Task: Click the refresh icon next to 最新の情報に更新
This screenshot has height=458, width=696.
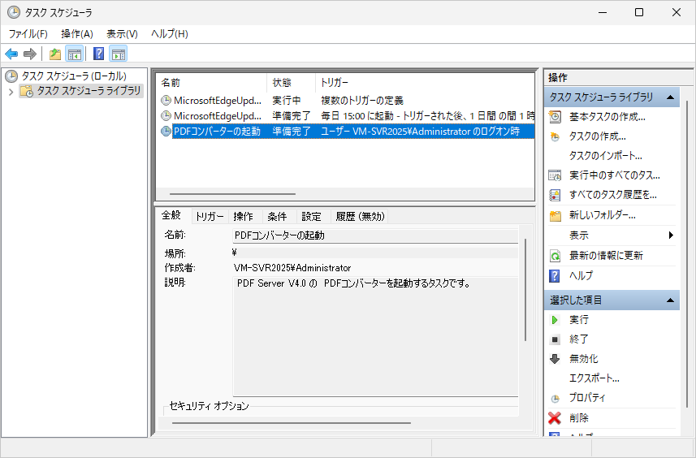Action: [x=555, y=256]
